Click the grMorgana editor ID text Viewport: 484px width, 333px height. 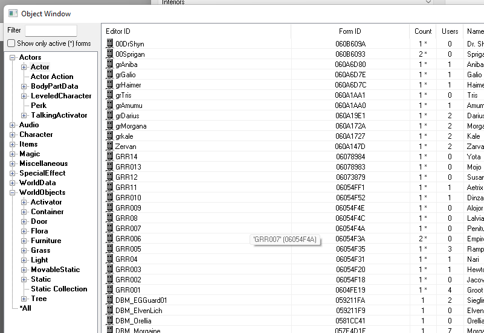point(131,126)
